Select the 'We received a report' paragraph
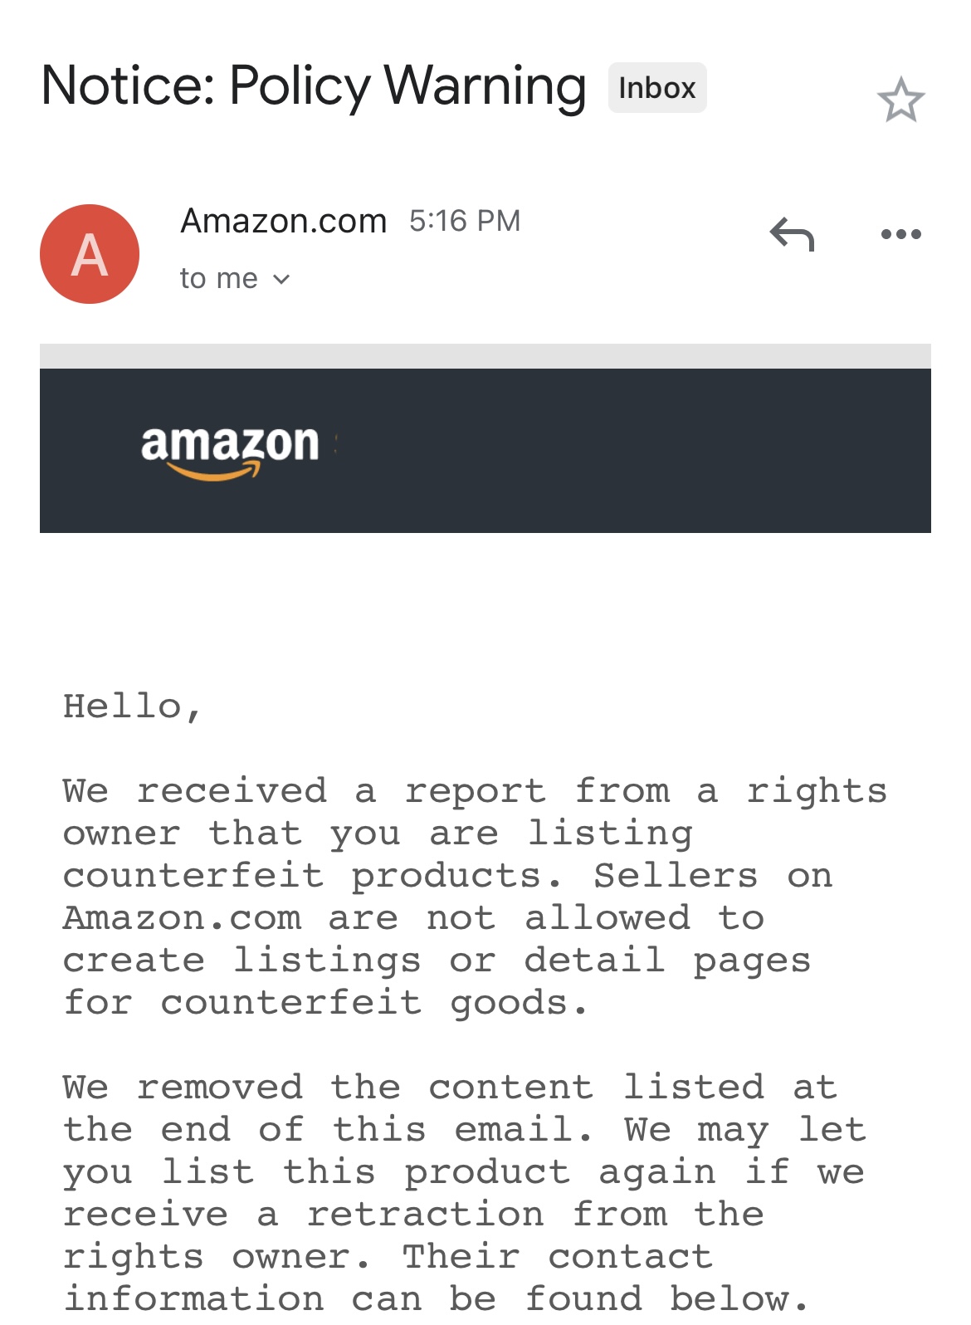This screenshot has width=971, height=1325. coord(476,897)
